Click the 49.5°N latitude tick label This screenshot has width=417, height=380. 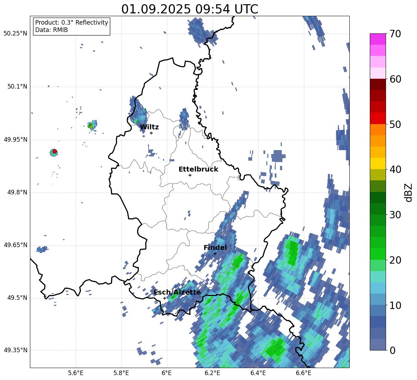[17, 298]
